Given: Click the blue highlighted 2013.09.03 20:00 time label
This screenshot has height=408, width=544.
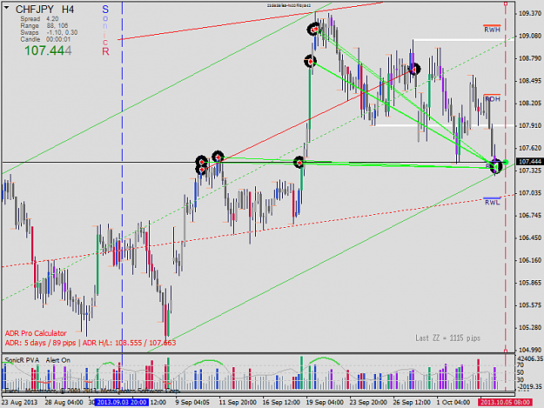Looking at the screenshot, I should click(x=122, y=402).
